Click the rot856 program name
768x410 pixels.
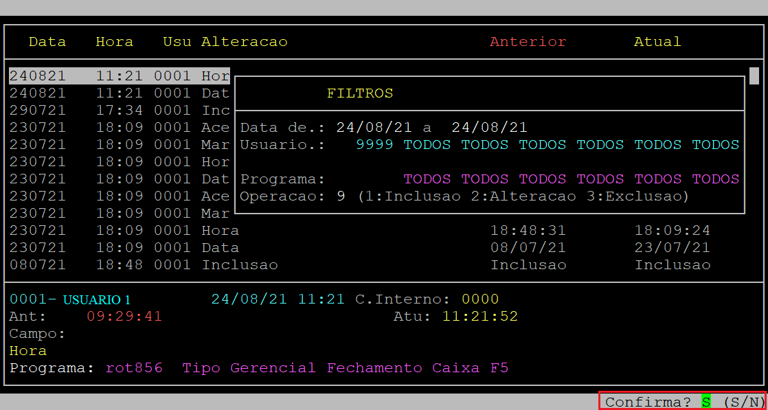pos(134,368)
